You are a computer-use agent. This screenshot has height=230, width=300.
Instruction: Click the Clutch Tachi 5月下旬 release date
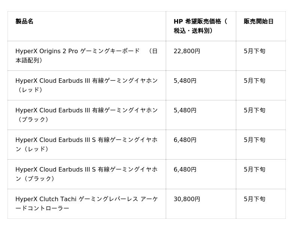coord(254,199)
